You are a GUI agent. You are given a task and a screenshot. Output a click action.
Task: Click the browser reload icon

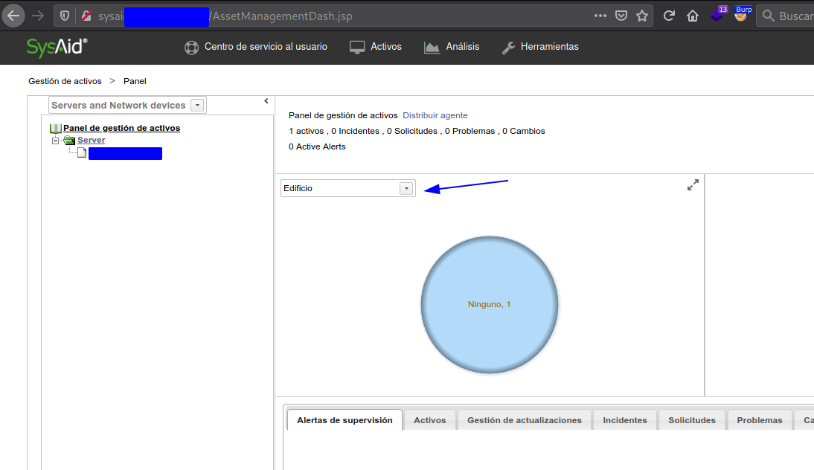click(x=669, y=16)
